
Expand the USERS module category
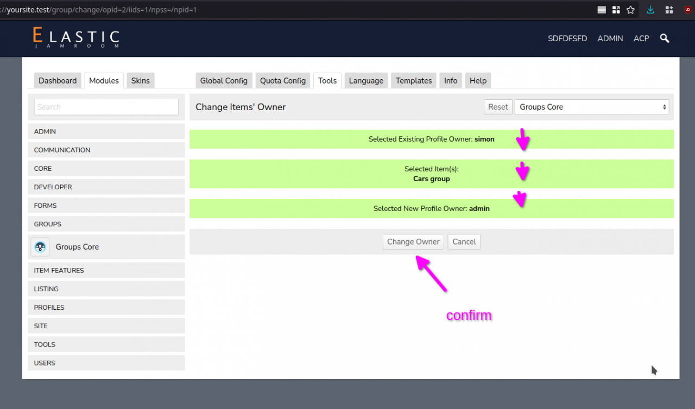click(106, 363)
